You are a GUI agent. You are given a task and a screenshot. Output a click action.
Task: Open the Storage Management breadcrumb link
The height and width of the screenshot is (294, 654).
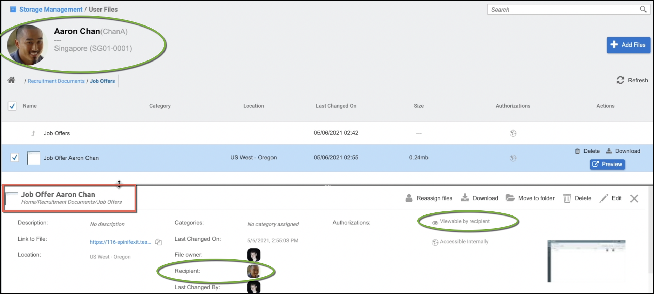[51, 10]
